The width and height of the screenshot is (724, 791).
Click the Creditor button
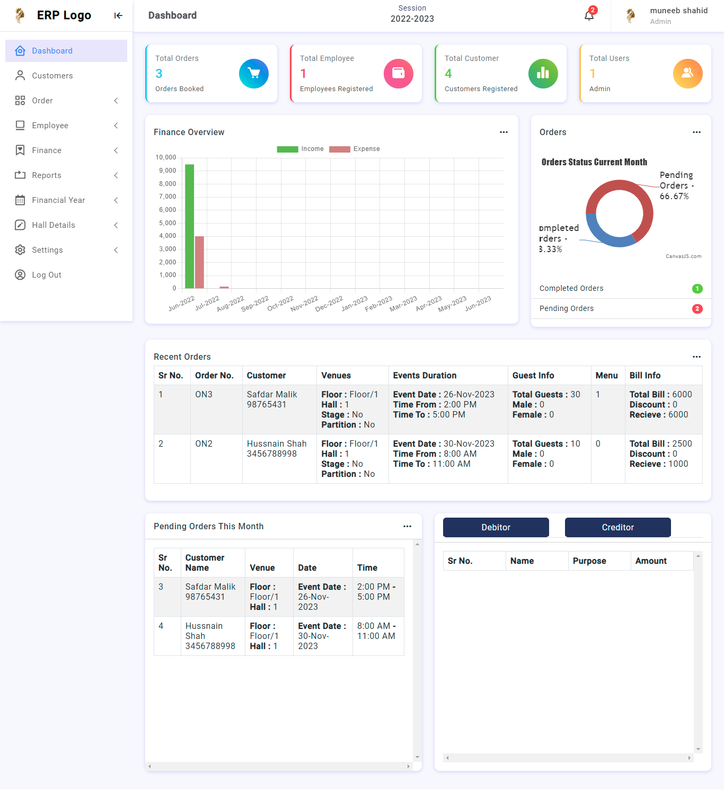point(617,527)
